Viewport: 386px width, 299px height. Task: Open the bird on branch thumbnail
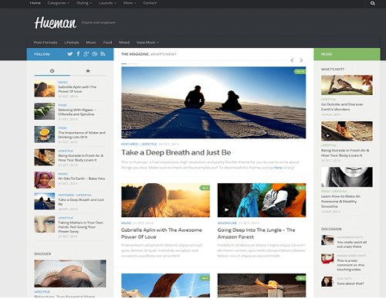347,85
